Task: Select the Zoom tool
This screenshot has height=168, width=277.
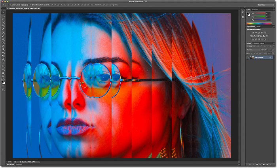Action: pyautogui.click(x=3, y=76)
